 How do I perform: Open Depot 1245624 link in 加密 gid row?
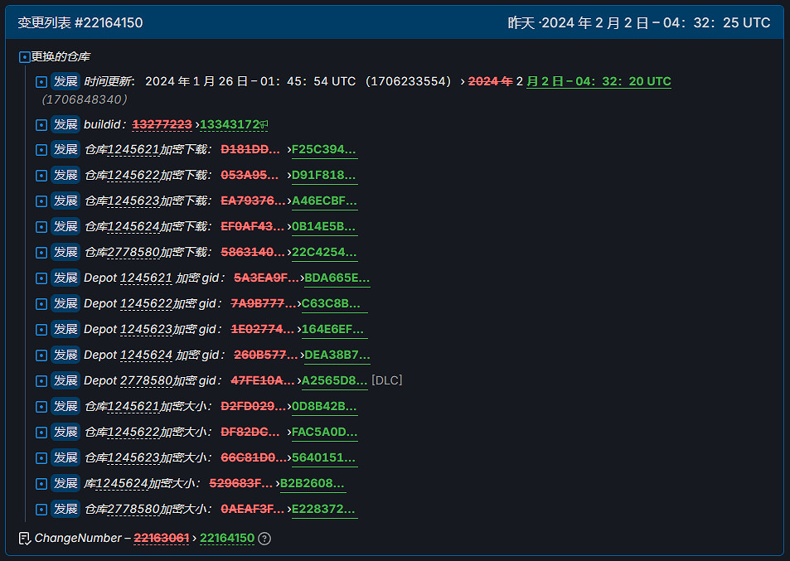coord(146,355)
